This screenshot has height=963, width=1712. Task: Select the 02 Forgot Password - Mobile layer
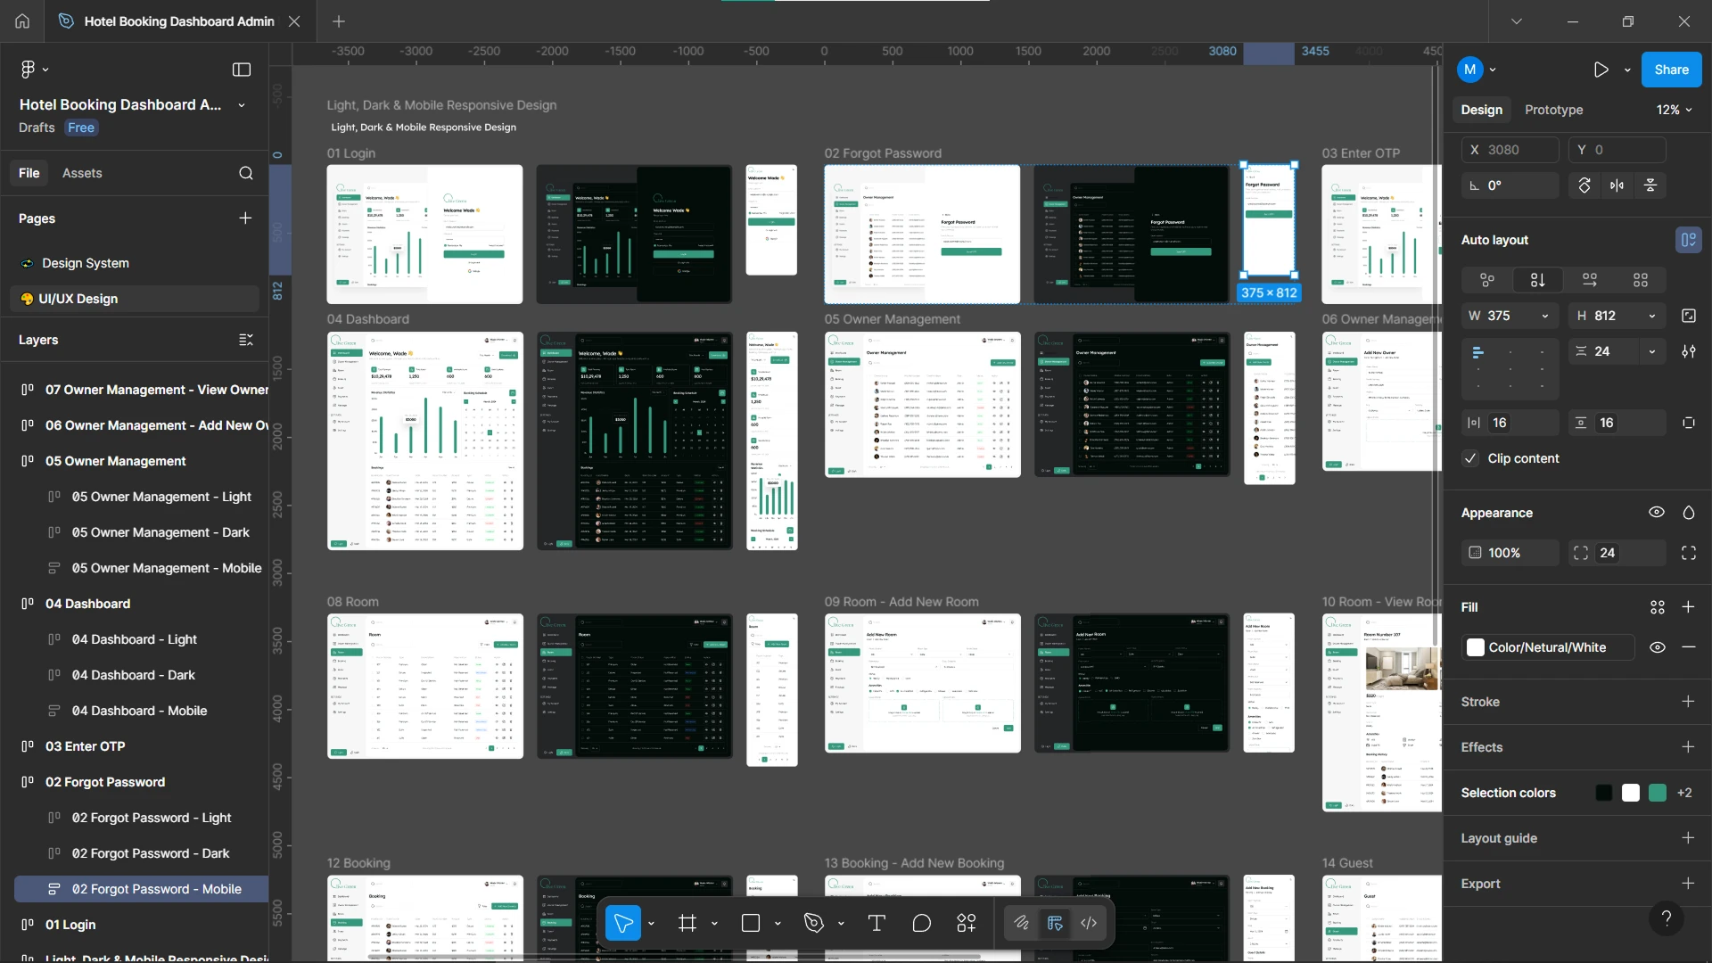point(157,888)
